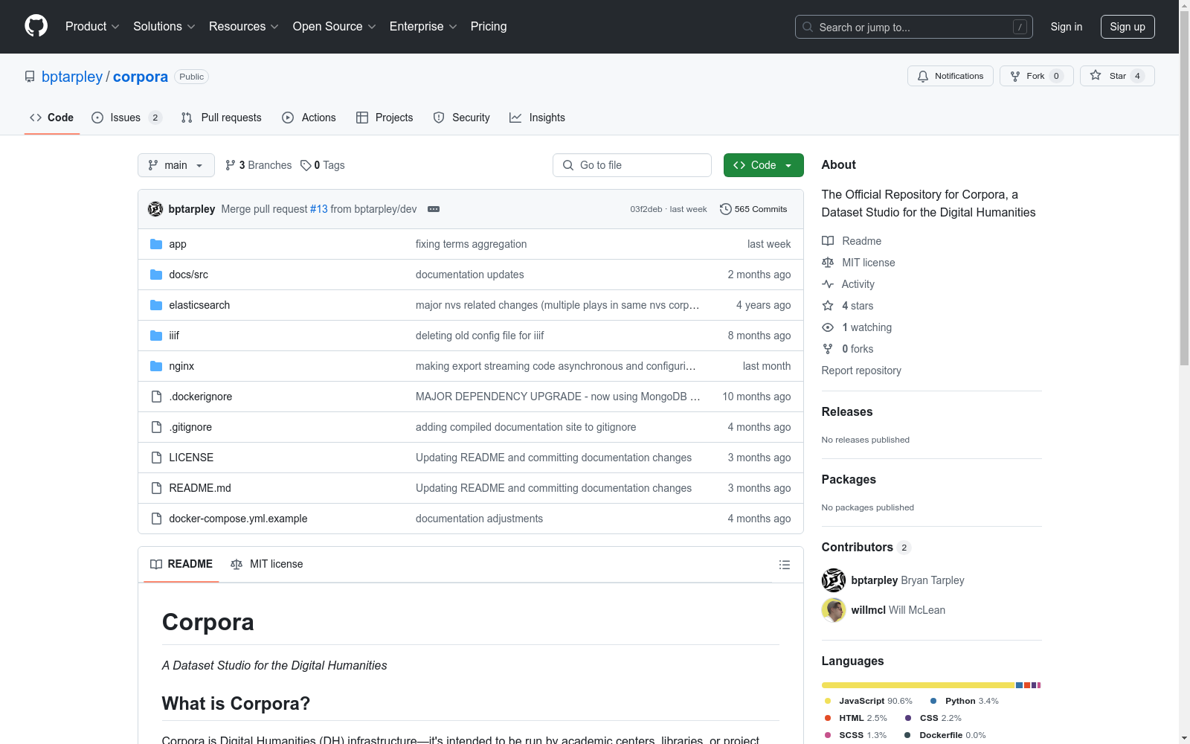Viewport: 1190px width, 744px height.
Task: Click the 03f2deb commit hash
Action: pos(646,209)
